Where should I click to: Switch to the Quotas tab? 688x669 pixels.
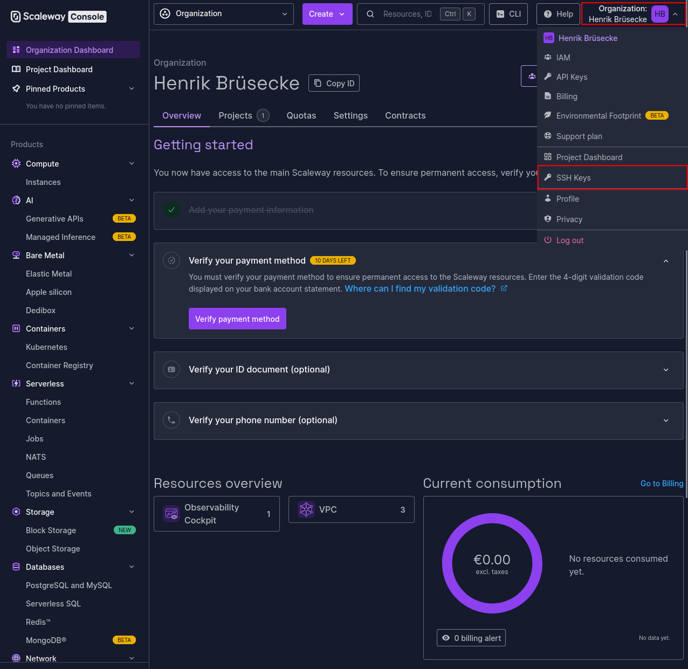coord(301,115)
